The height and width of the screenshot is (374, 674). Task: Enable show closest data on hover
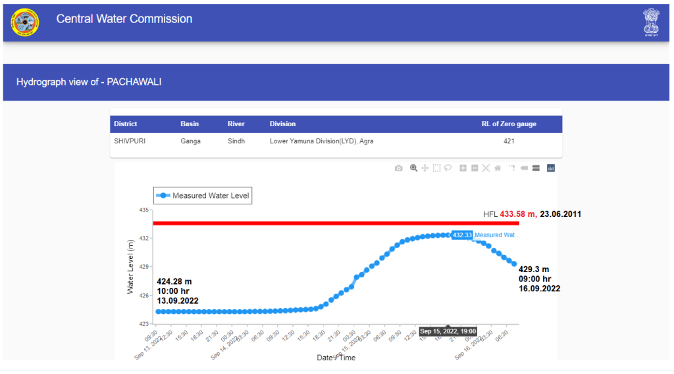click(x=525, y=168)
